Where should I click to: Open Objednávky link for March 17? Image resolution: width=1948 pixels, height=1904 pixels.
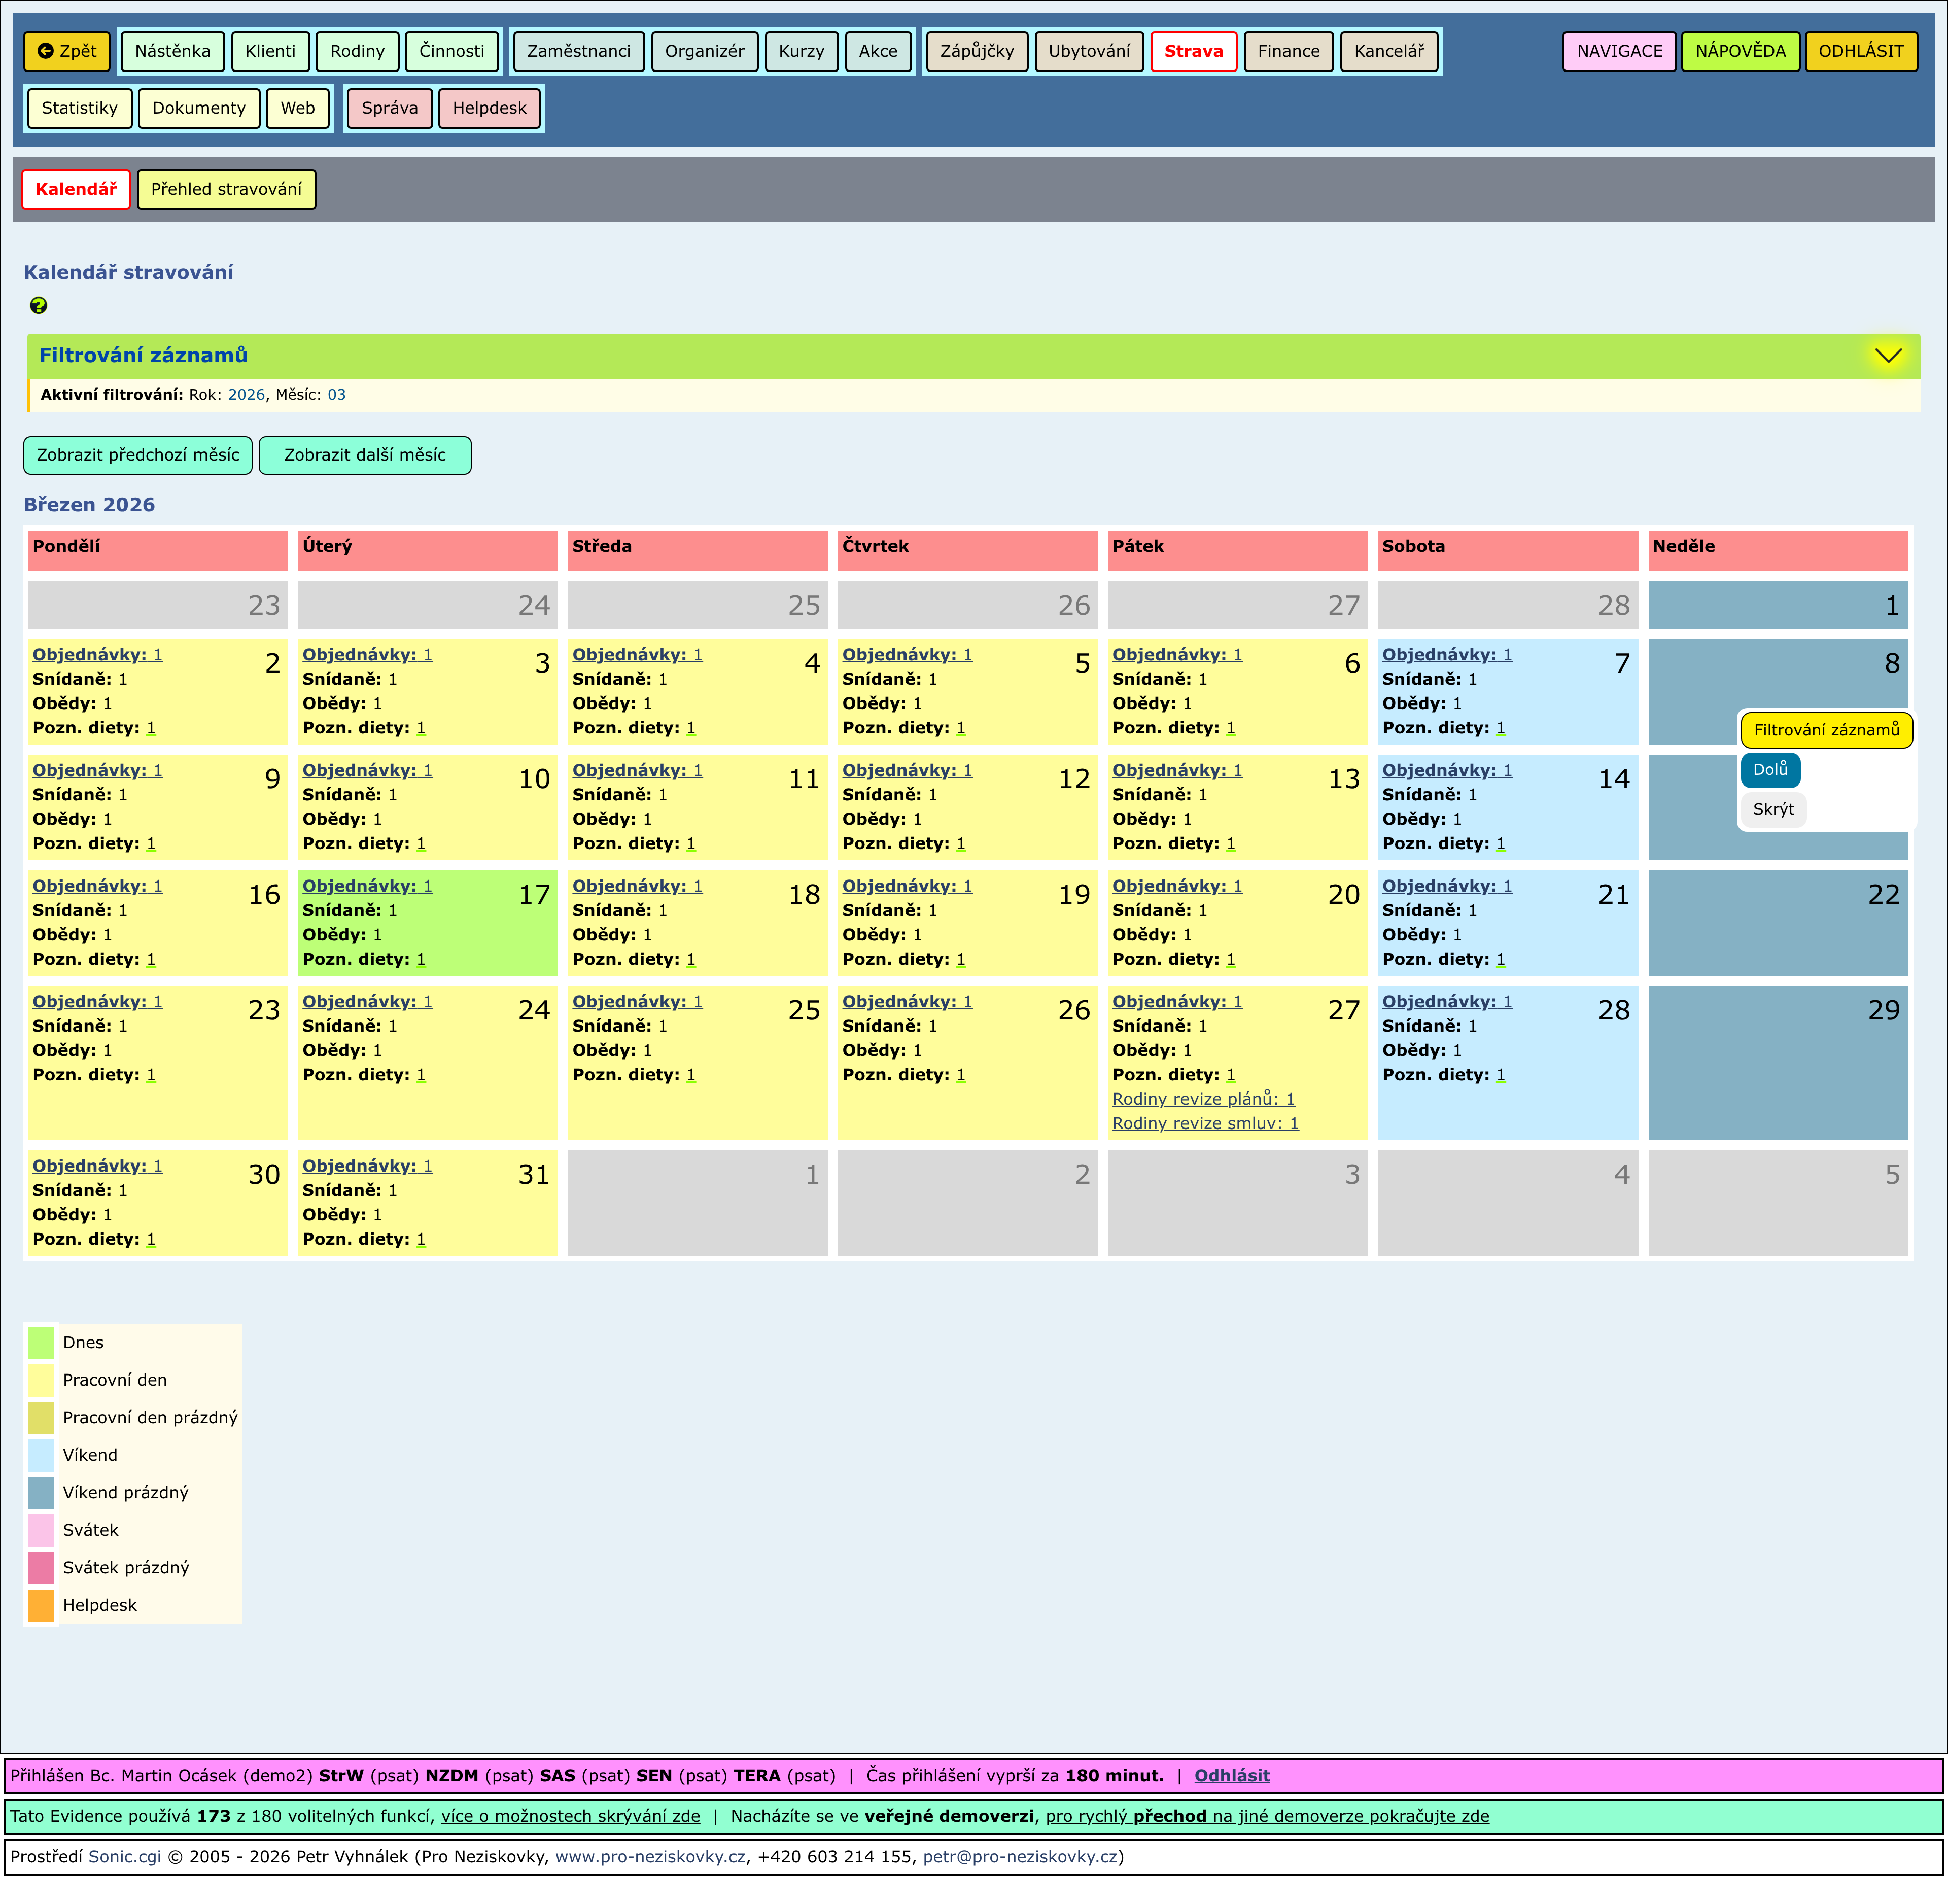[x=367, y=886]
